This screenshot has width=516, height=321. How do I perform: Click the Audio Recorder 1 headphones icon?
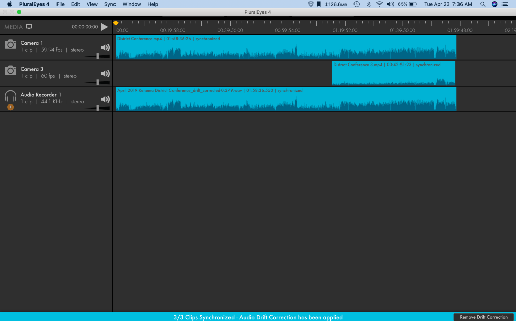[x=10, y=96]
